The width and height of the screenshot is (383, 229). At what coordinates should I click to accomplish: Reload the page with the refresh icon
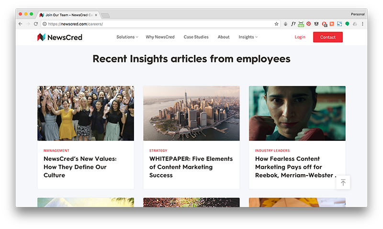35,24
